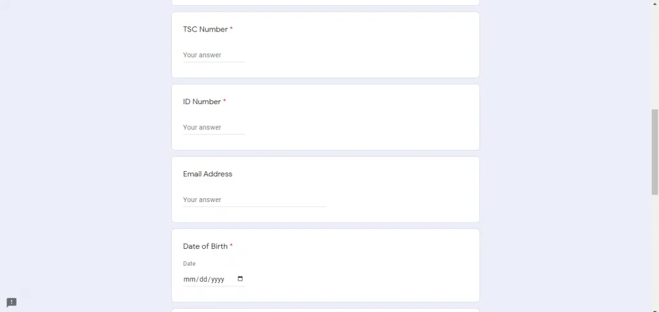Click the red asterisk next to TSC Number
659x312 pixels.
click(232, 29)
